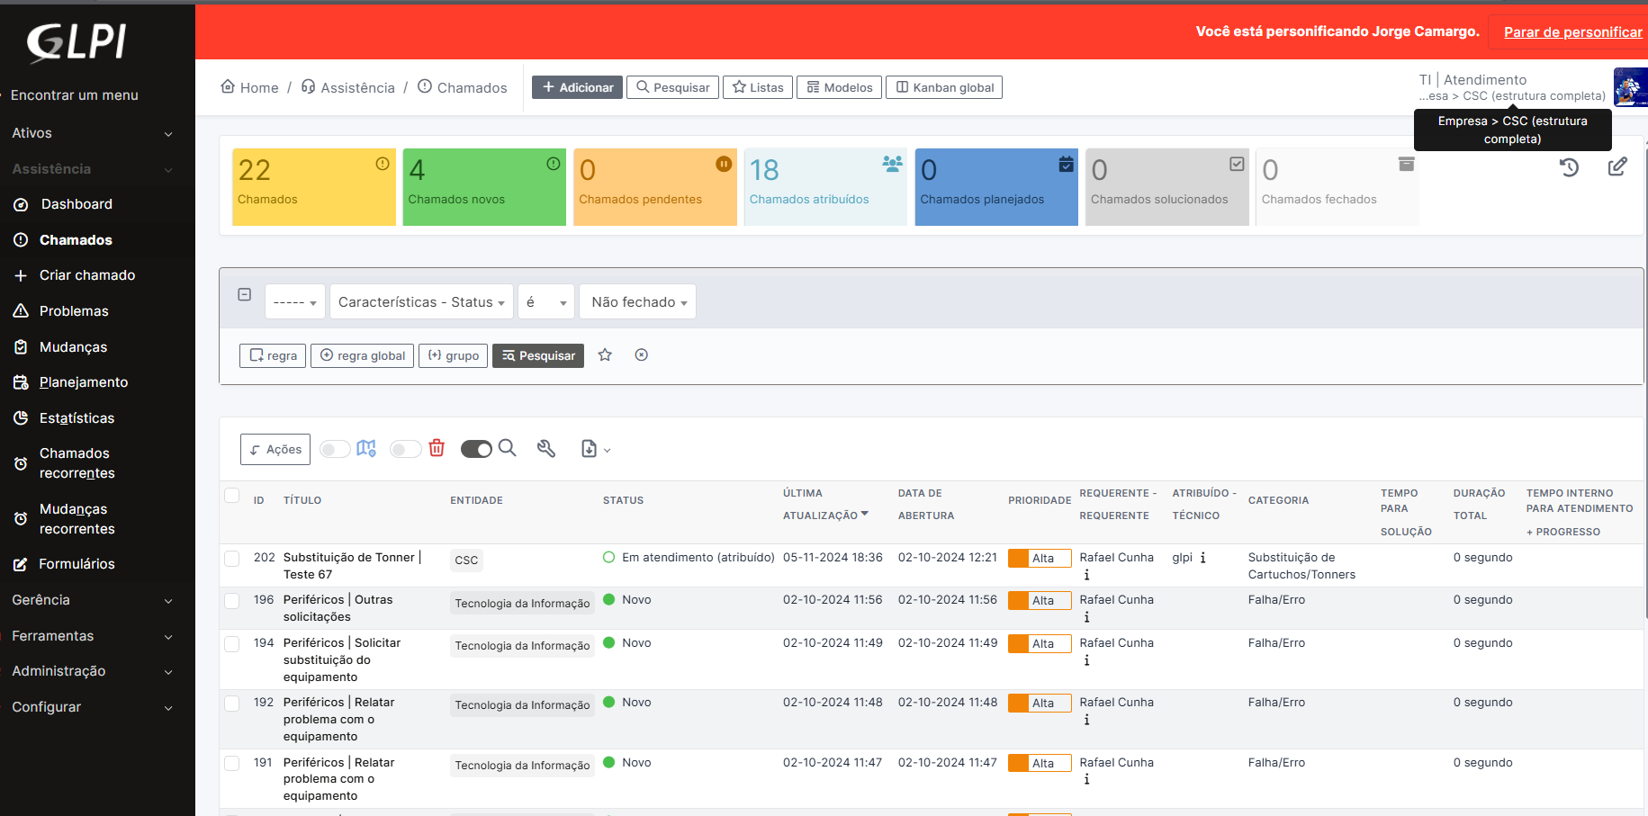This screenshot has width=1648, height=816.
Task: Open the export format chevron dropdown
Action: pos(606,449)
